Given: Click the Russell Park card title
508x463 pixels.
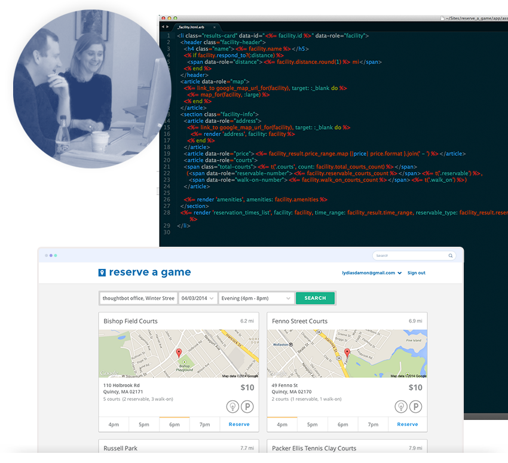Looking at the screenshot, I should pos(121,449).
